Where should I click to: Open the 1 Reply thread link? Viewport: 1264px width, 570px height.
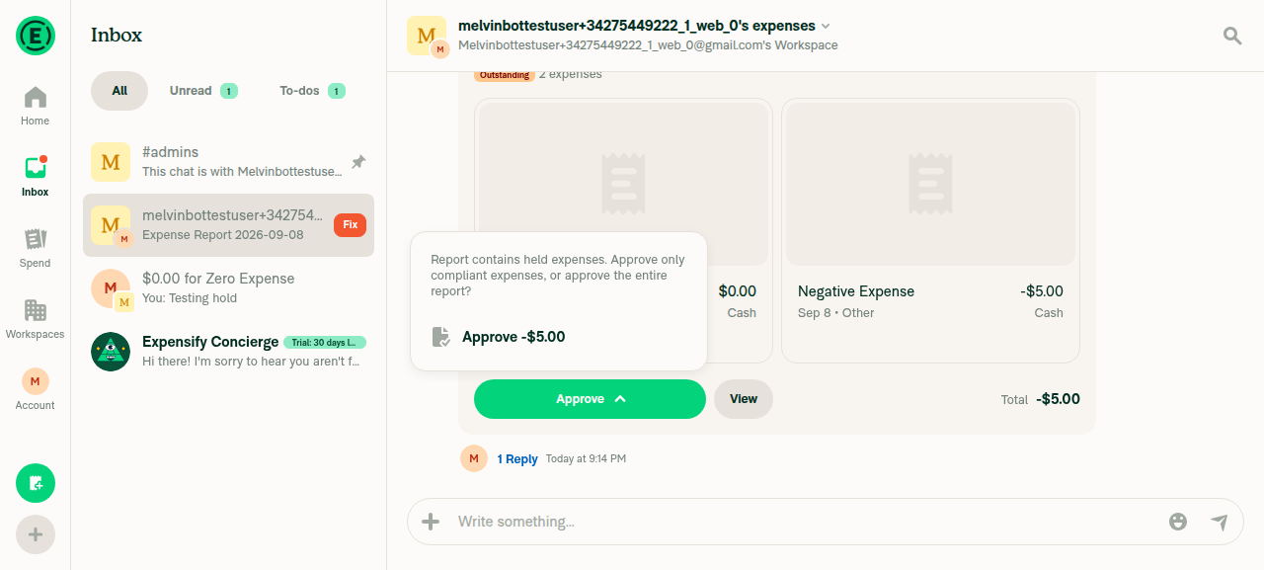[x=517, y=459]
